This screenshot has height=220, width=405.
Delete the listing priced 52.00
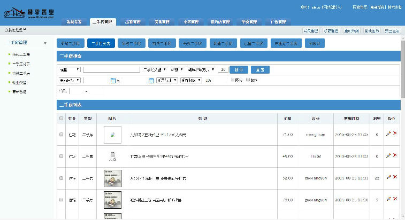(x=395, y=177)
